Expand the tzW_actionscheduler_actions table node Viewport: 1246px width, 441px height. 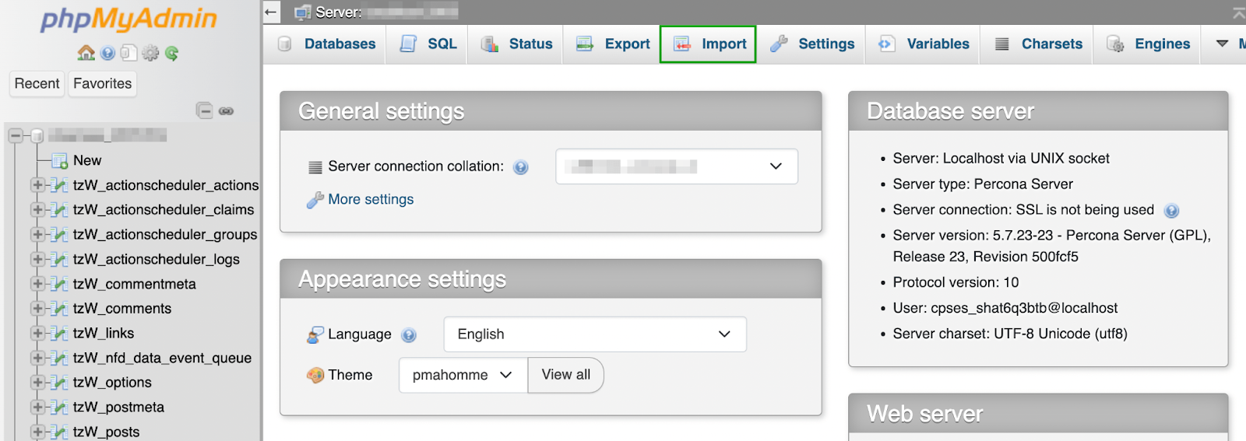click(37, 185)
